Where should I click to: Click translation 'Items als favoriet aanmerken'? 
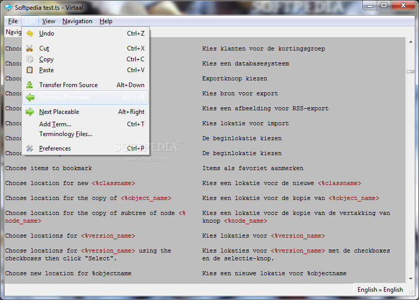pos(253,168)
